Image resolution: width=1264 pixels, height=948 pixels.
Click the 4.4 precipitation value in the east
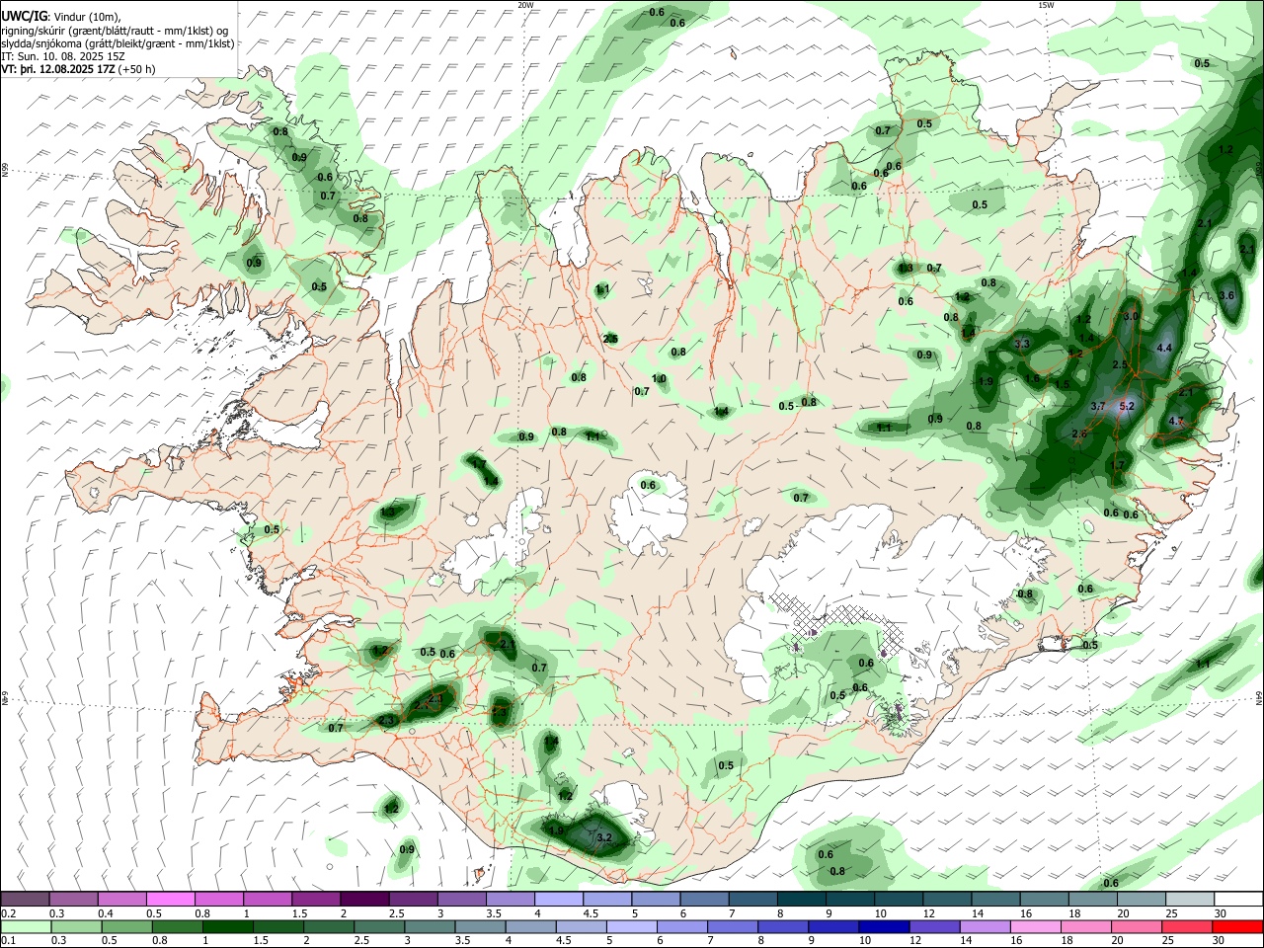tap(1164, 348)
